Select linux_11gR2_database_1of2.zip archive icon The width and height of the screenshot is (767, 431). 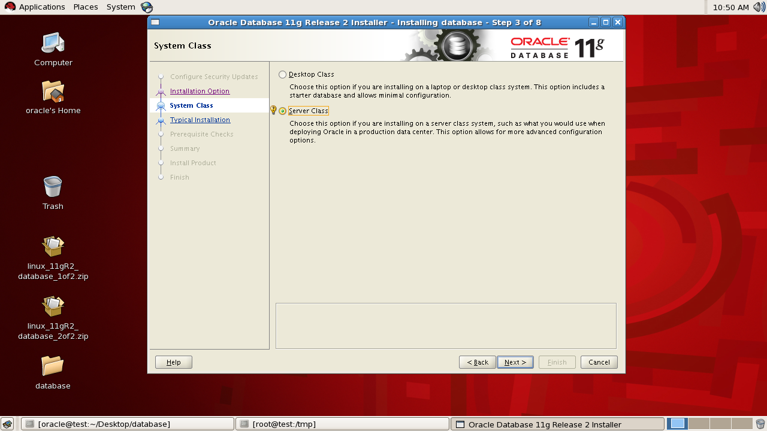[53, 246]
